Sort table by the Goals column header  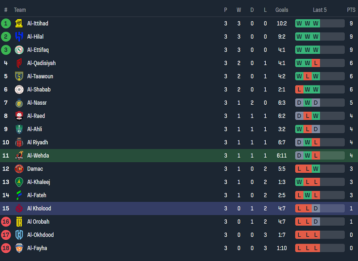tap(282, 10)
